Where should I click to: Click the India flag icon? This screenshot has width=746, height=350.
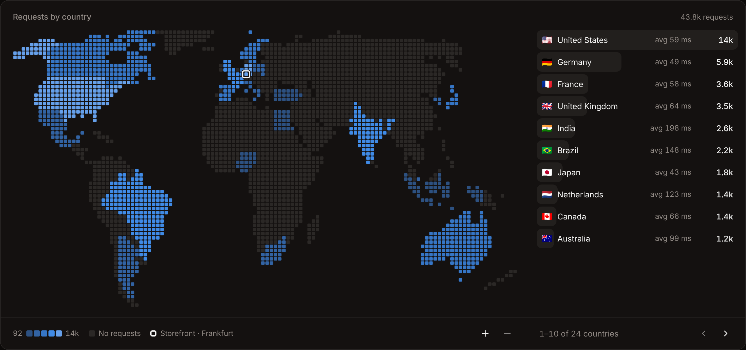[x=547, y=128]
